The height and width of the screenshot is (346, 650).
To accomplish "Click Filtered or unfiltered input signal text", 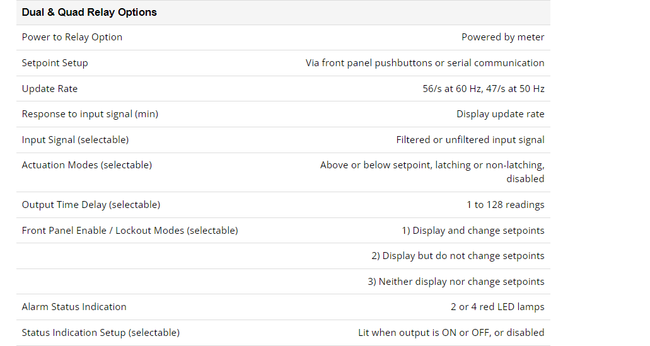I will click(470, 140).
